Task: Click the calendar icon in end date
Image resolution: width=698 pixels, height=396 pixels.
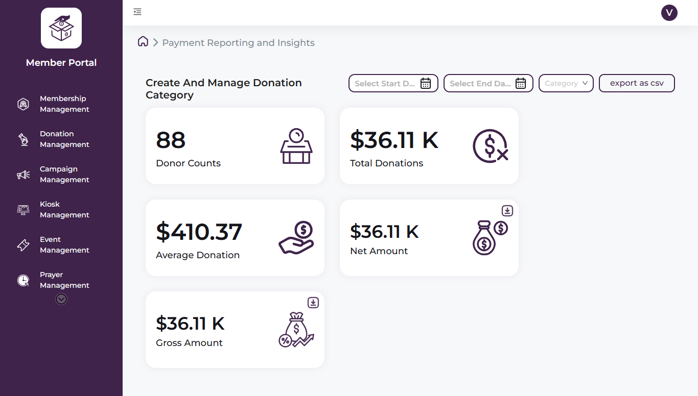Action: 521,83
